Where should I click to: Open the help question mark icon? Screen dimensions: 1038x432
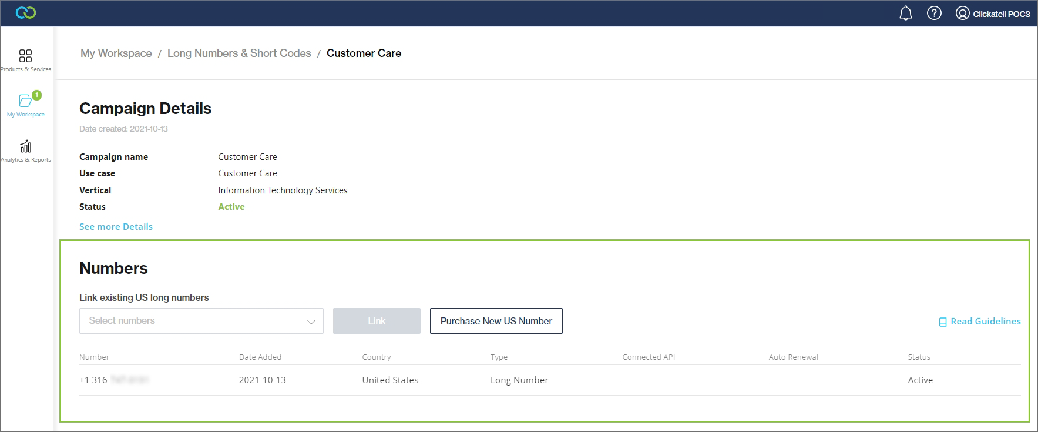tap(934, 13)
